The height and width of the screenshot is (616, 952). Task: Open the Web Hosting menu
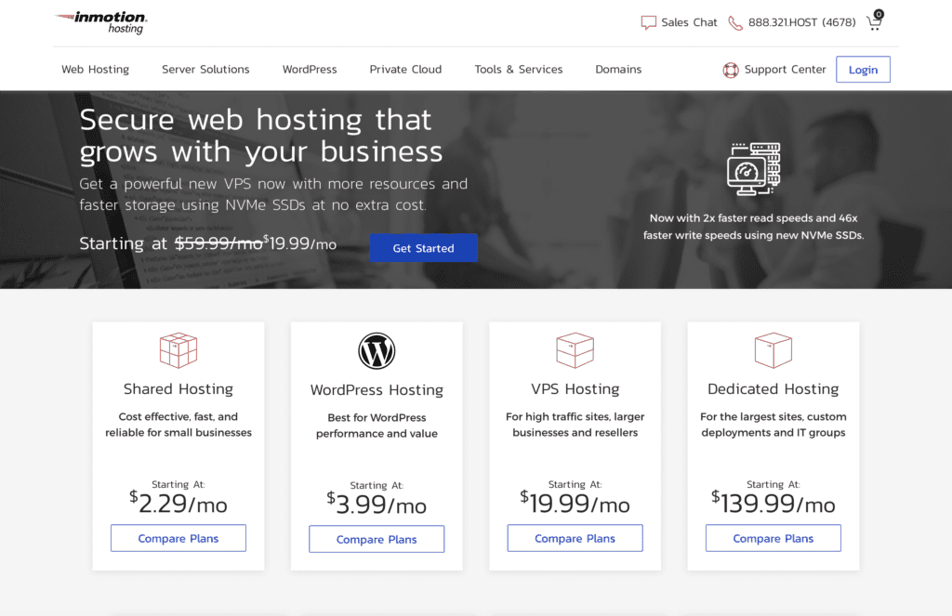(95, 70)
